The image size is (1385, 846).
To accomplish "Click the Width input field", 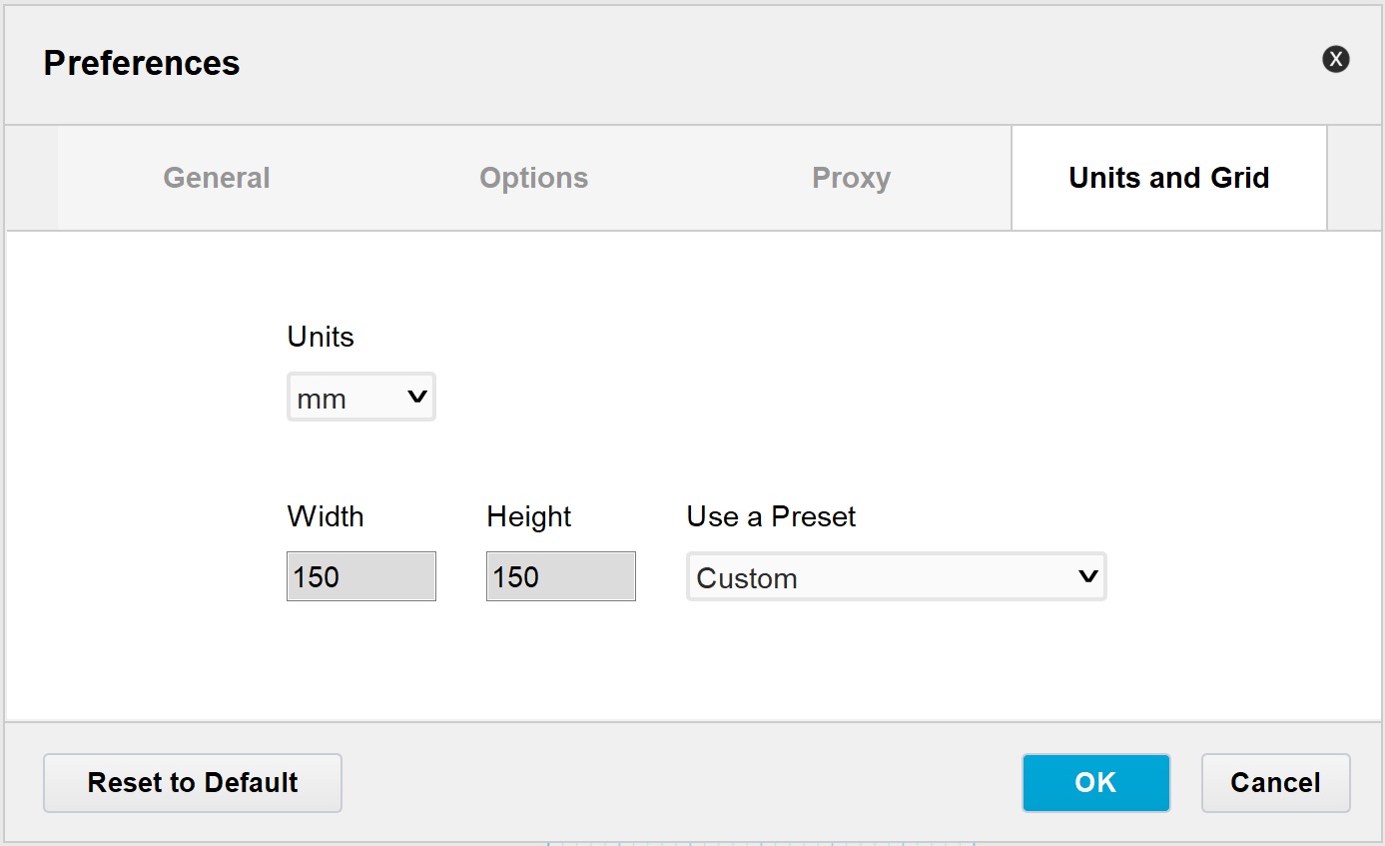I will point(360,576).
